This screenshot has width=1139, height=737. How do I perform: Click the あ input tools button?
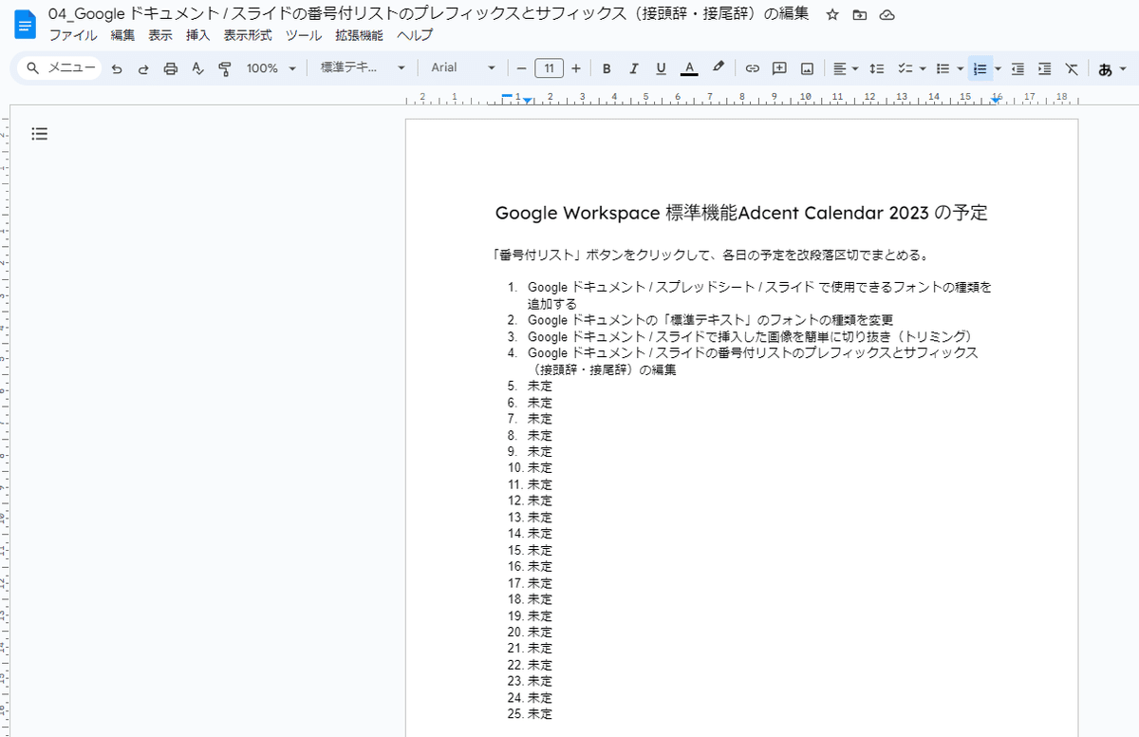1105,68
